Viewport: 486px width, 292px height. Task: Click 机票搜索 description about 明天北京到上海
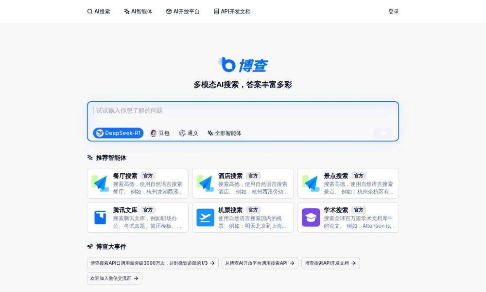[x=252, y=222]
